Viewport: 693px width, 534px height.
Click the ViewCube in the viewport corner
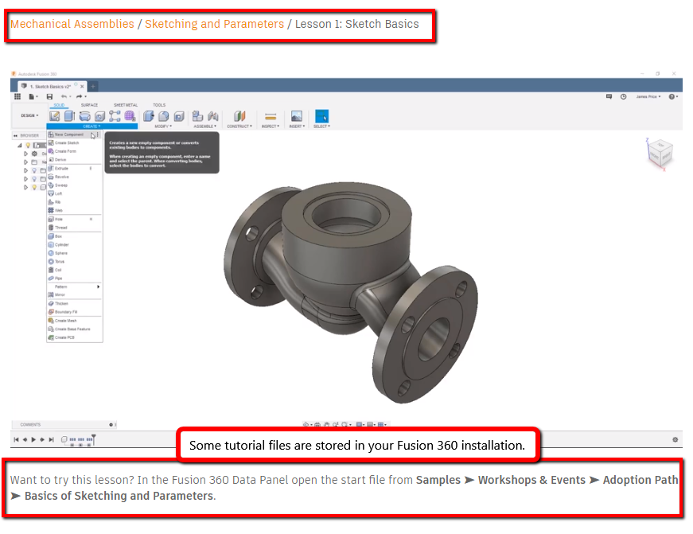click(660, 153)
